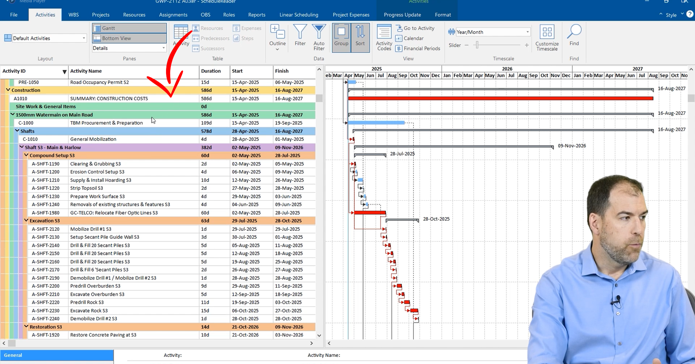Click the Auto Filter funnel icon
695x364 pixels.
pyautogui.click(x=319, y=36)
